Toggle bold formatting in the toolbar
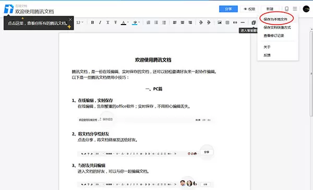 point(92,22)
